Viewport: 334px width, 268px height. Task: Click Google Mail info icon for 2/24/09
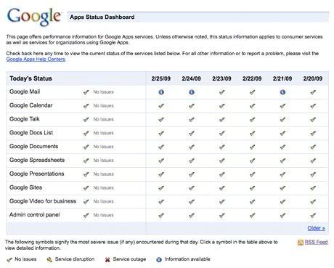[x=192, y=92]
